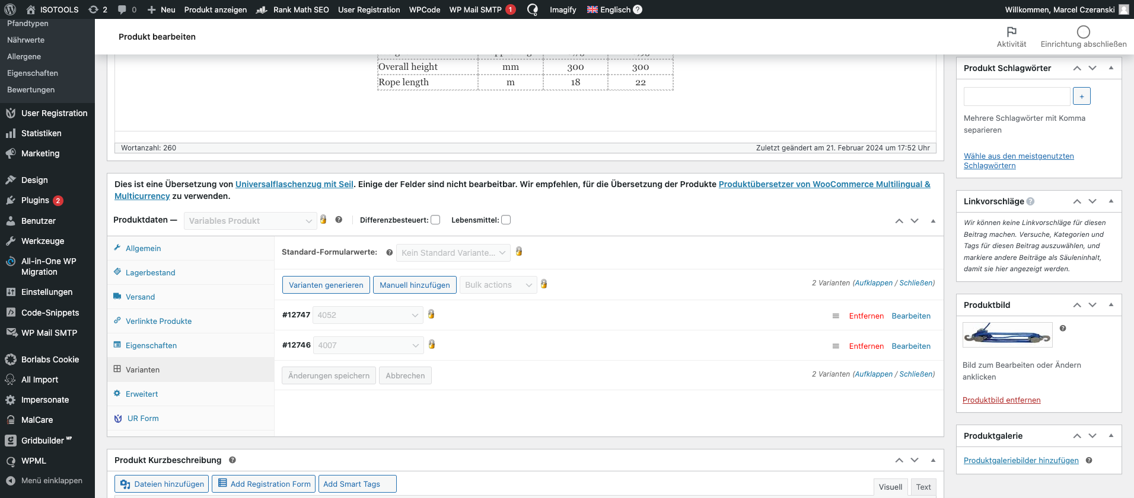Click Bearbeiten for variation #12746

pos(911,346)
